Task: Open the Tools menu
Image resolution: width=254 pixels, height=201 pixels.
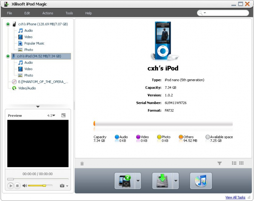Action: coord(69,13)
